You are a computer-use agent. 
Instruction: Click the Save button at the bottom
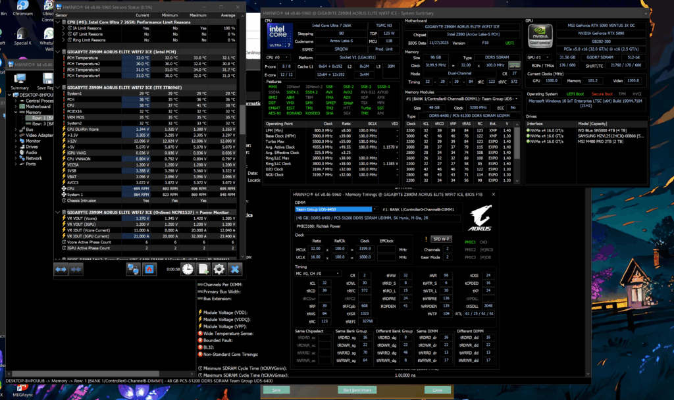276,390
